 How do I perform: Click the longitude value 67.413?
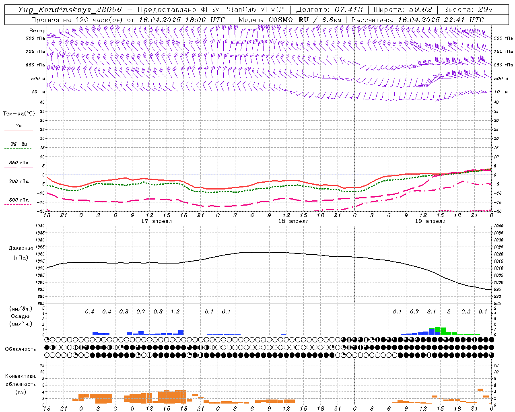[348, 10]
